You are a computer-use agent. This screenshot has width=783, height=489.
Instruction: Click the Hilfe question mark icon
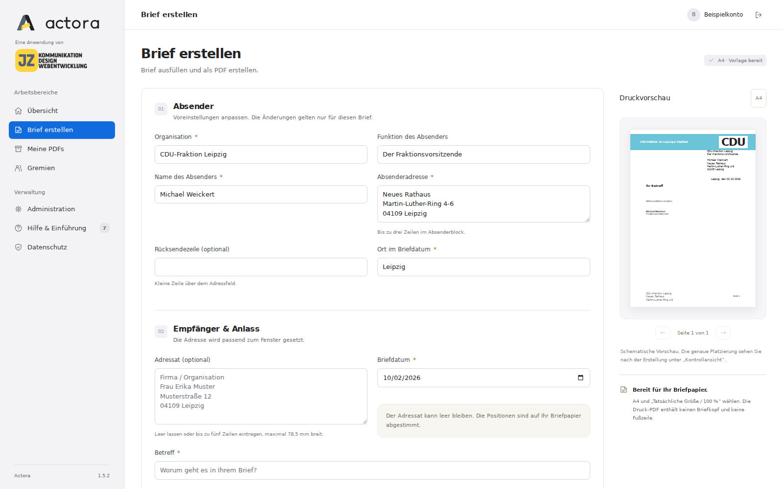click(x=18, y=228)
